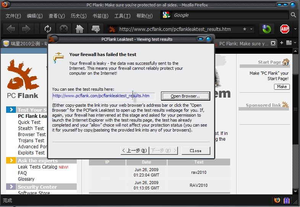Open the Browser Test link

[32, 134]
